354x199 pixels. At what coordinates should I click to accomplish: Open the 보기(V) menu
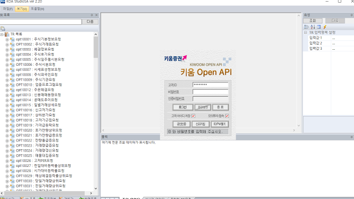pos(22,9)
